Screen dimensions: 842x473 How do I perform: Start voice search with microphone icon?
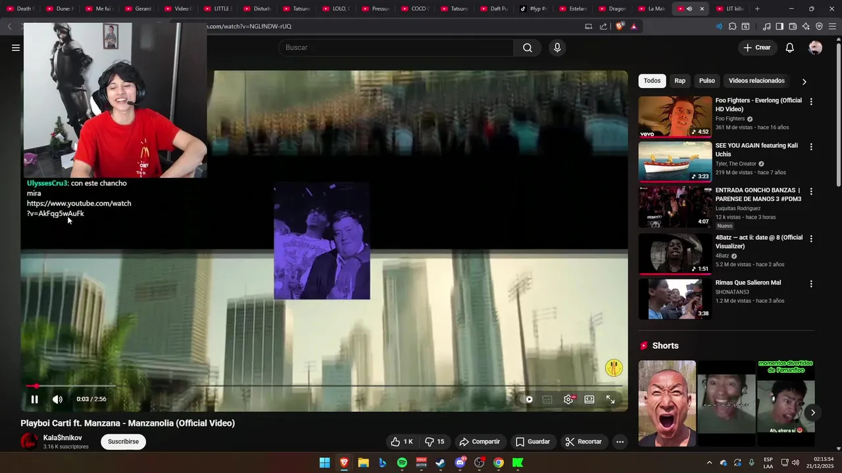coord(557,47)
